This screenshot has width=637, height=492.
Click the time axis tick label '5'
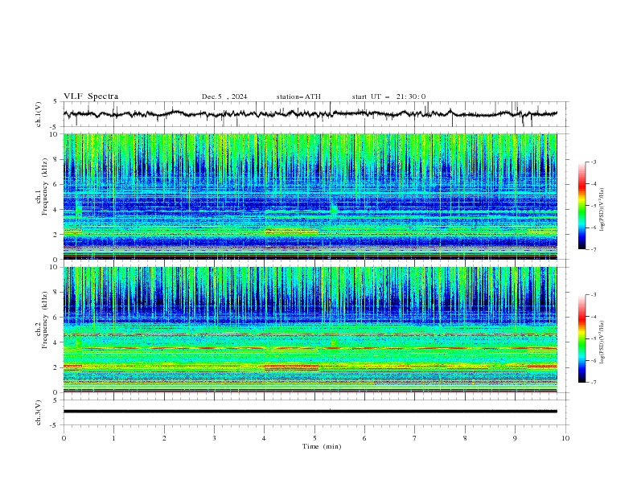pos(314,438)
